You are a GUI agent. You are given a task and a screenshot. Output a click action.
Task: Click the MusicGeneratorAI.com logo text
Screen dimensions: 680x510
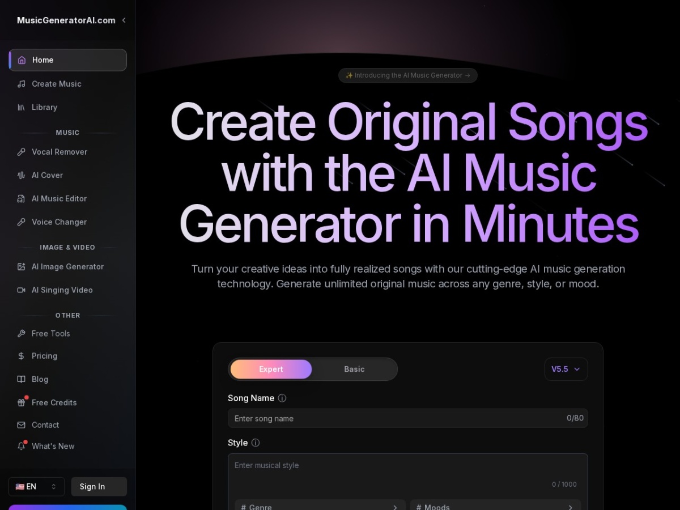pos(66,20)
